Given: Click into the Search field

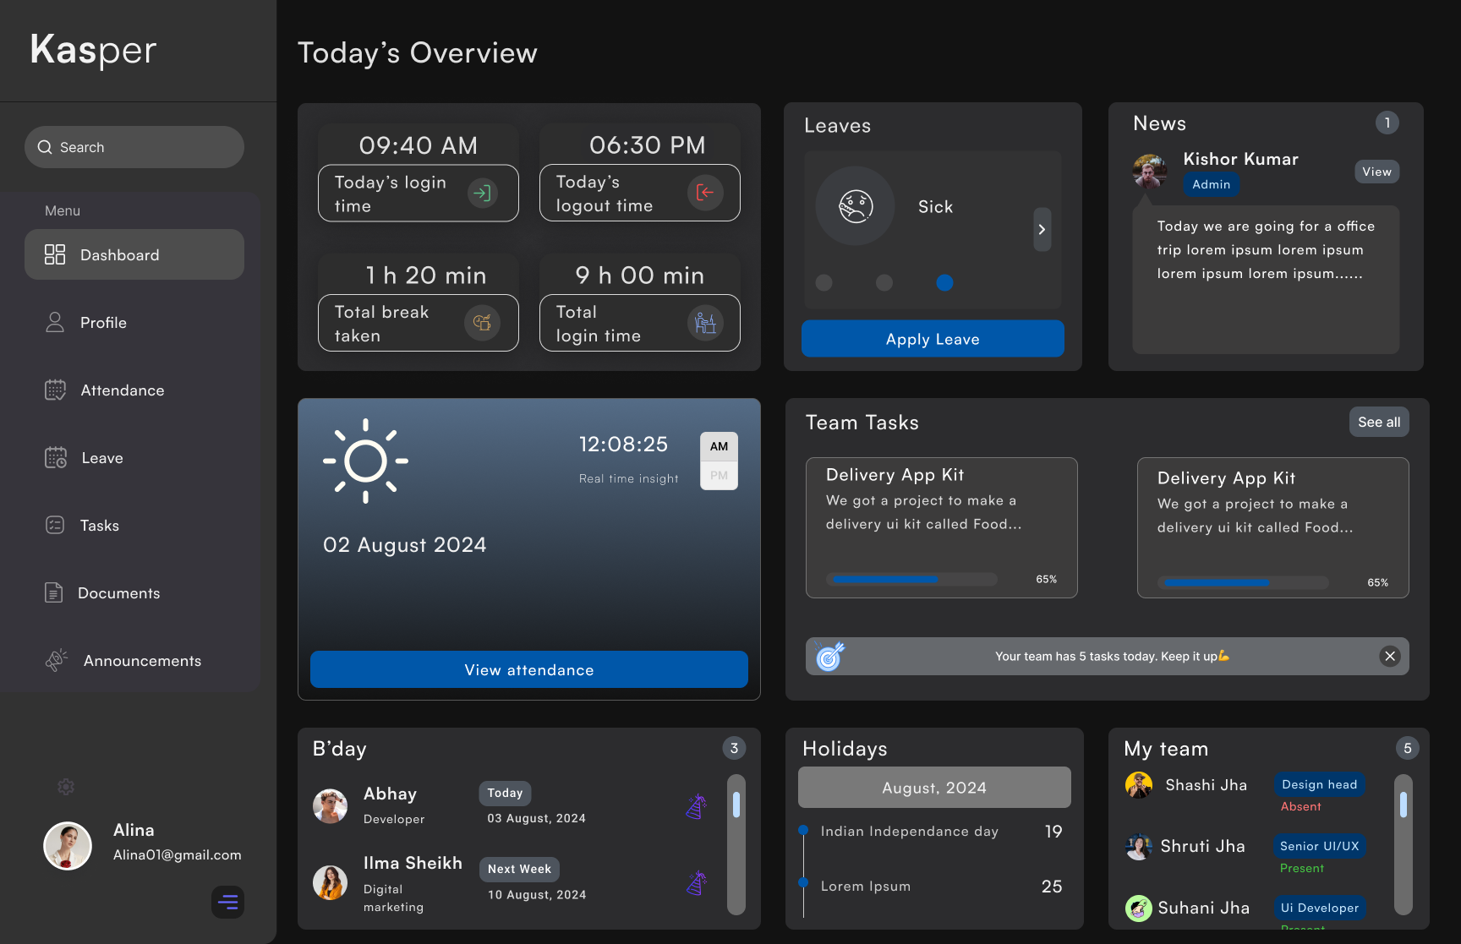Looking at the screenshot, I should (x=134, y=147).
